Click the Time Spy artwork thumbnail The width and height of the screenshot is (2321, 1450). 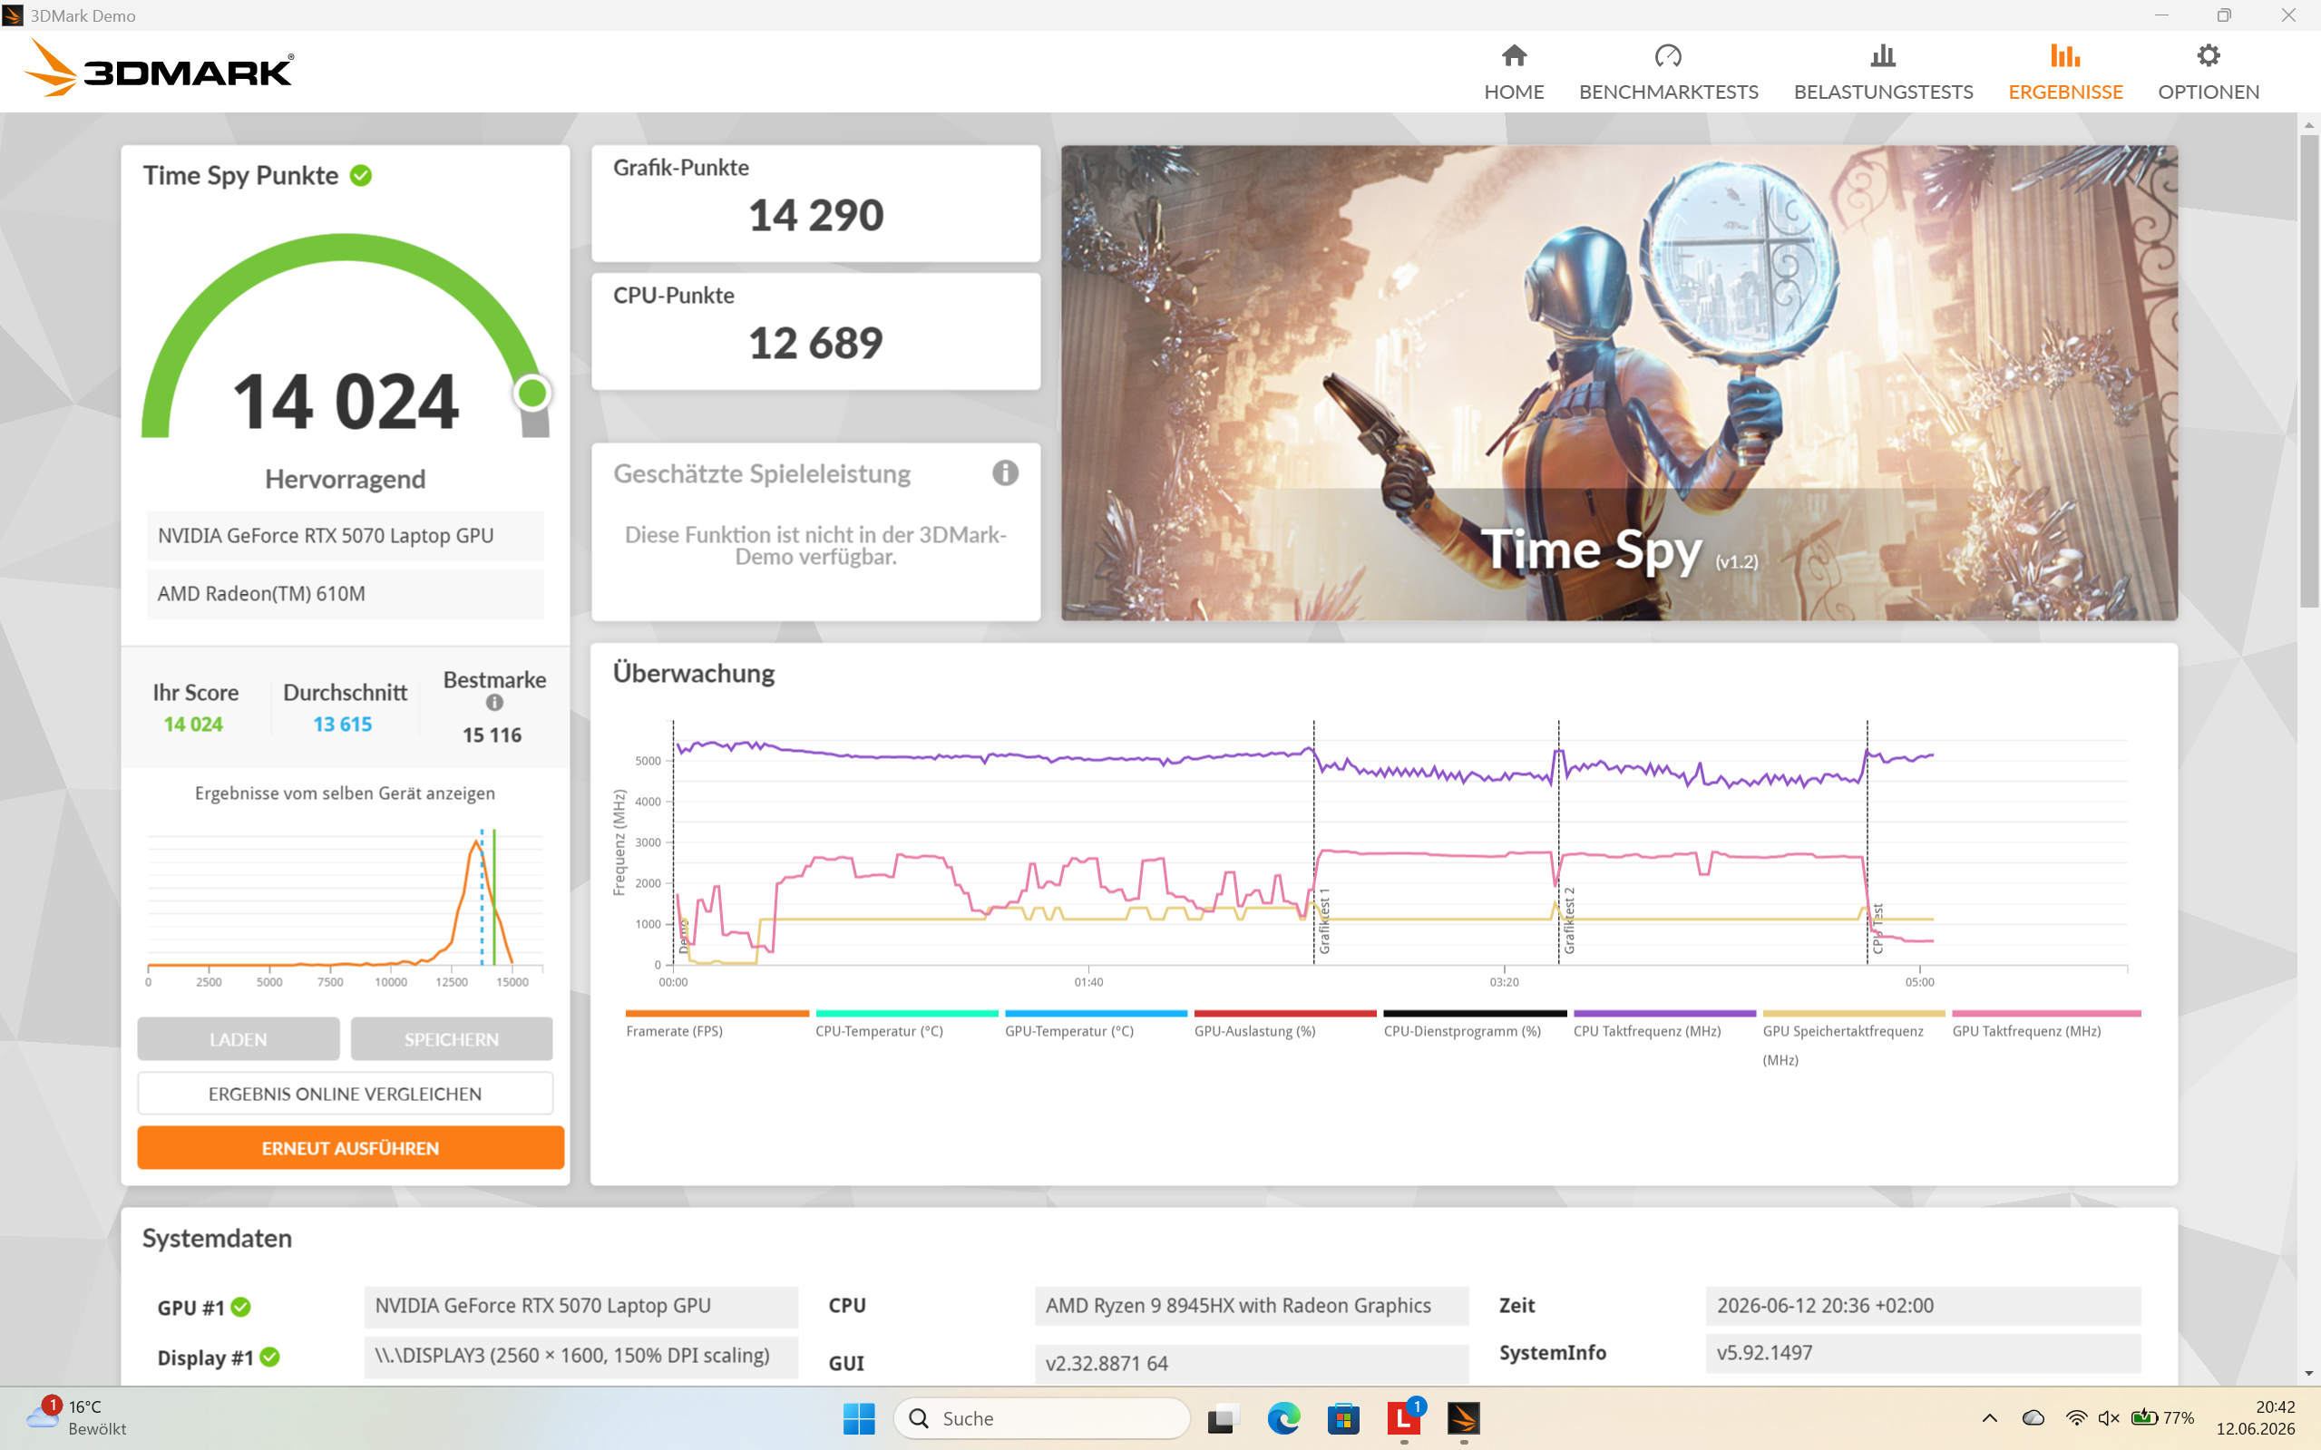point(1618,383)
